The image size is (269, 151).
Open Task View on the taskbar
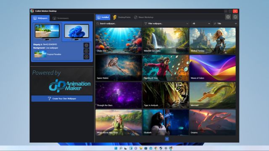pyautogui.click(x=126, y=148)
